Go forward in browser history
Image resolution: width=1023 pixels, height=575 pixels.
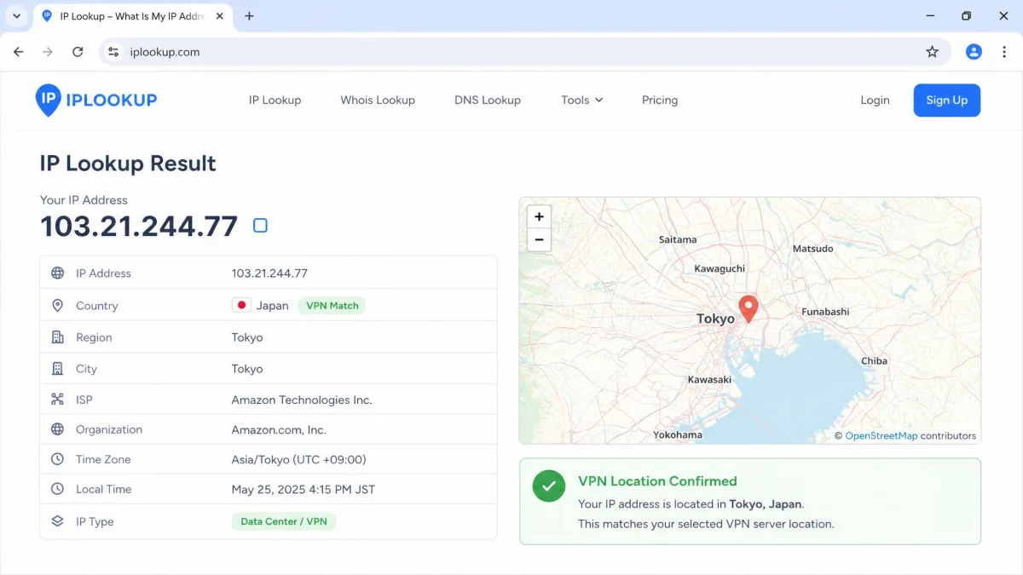(48, 52)
